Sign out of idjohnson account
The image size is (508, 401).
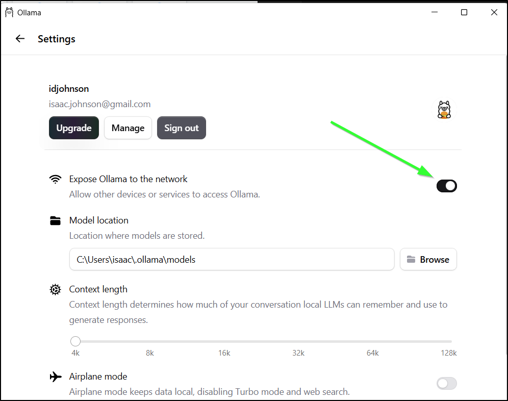click(x=182, y=128)
